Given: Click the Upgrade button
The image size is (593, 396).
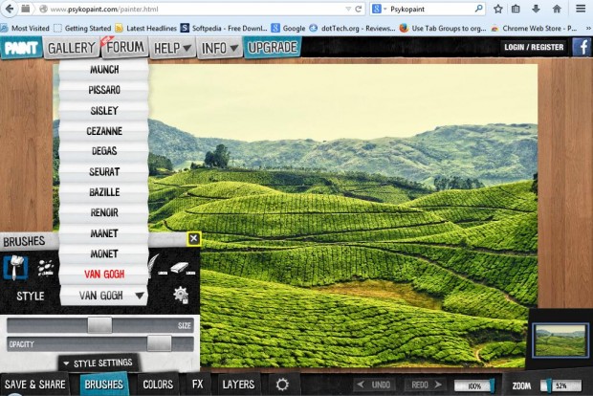Looking at the screenshot, I should pyautogui.click(x=273, y=47).
